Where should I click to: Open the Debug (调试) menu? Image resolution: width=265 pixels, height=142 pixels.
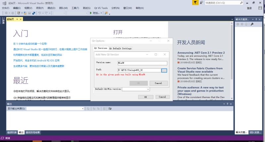pyautogui.click(x=51, y=8)
